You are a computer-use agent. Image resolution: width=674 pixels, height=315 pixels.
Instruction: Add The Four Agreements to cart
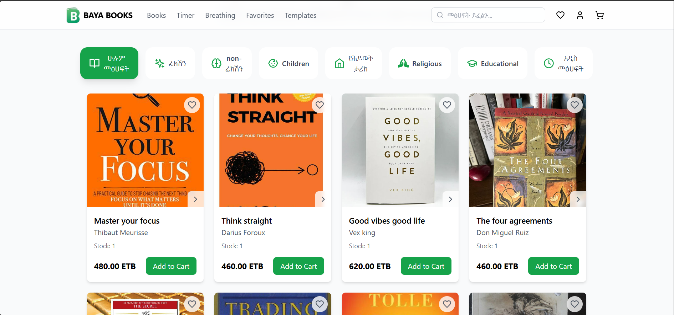click(x=553, y=266)
